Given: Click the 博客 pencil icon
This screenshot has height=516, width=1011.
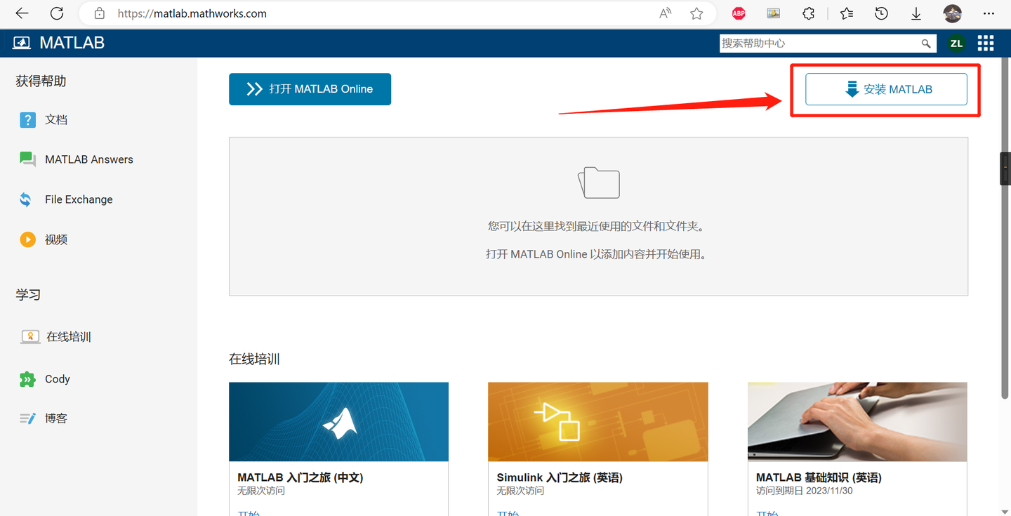Looking at the screenshot, I should (x=27, y=418).
